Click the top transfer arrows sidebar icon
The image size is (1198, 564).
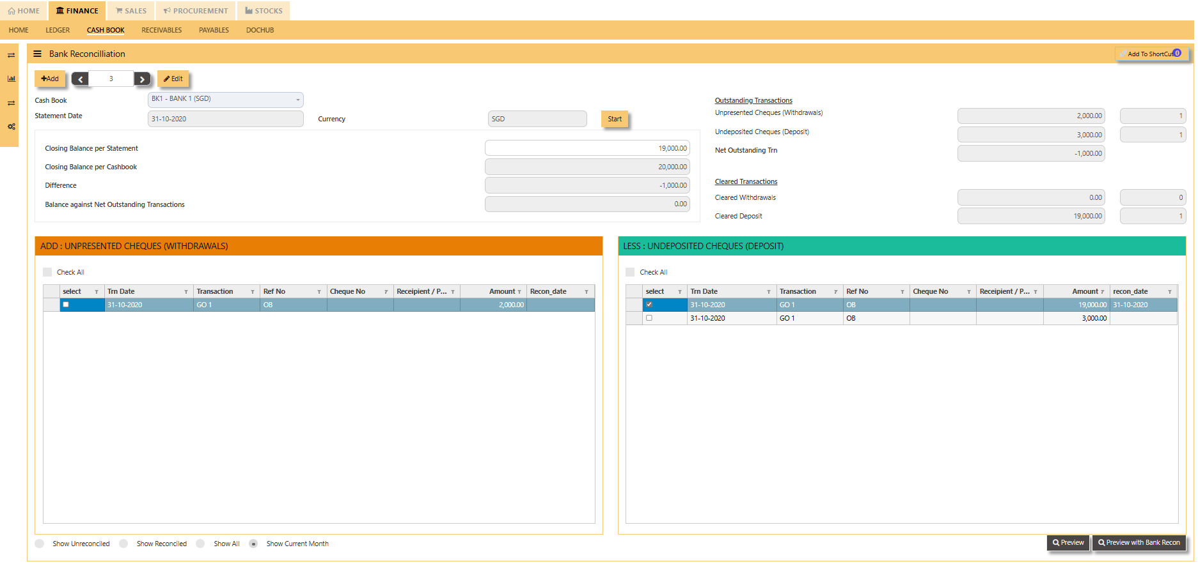tap(11, 55)
